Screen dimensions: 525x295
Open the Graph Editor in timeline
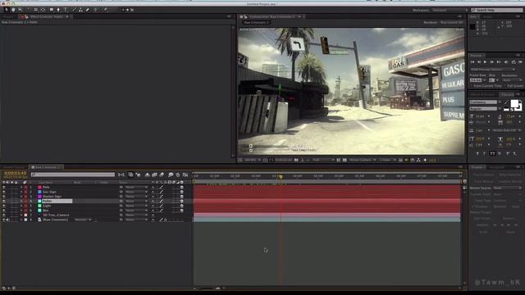[185, 175]
